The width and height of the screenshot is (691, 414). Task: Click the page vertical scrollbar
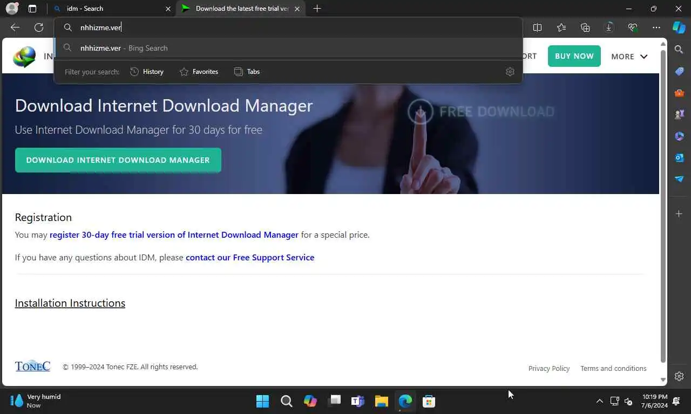click(x=663, y=208)
